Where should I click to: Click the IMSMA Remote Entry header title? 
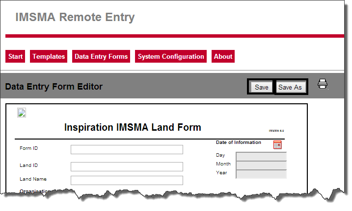[75, 18]
